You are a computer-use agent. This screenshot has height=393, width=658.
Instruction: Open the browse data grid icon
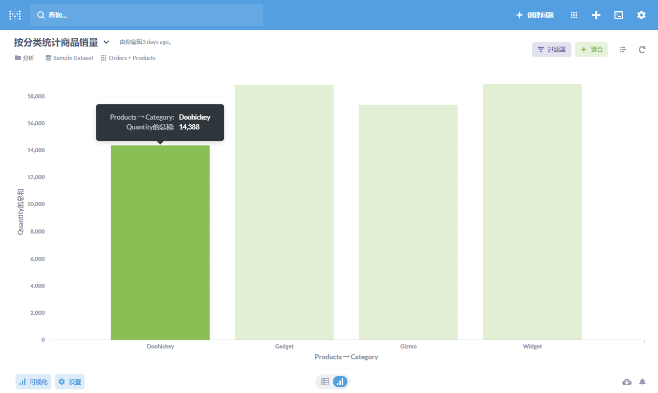(x=574, y=15)
